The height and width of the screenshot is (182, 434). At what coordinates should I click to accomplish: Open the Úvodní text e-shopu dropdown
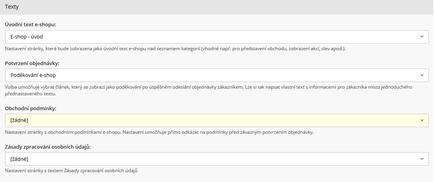click(x=217, y=36)
